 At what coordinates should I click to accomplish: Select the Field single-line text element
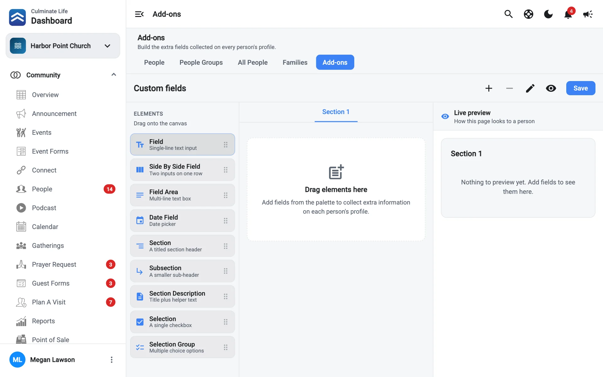(x=182, y=145)
